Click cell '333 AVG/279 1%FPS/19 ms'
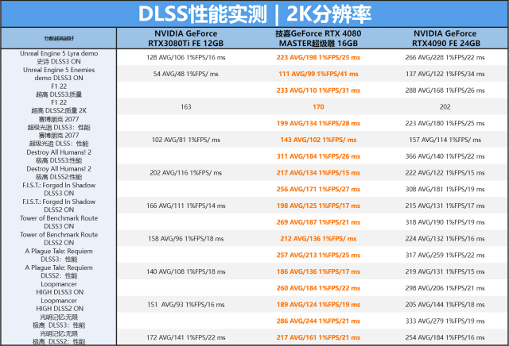Image resolution: width=509 pixels, height=346 pixels. (x=445, y=321)
